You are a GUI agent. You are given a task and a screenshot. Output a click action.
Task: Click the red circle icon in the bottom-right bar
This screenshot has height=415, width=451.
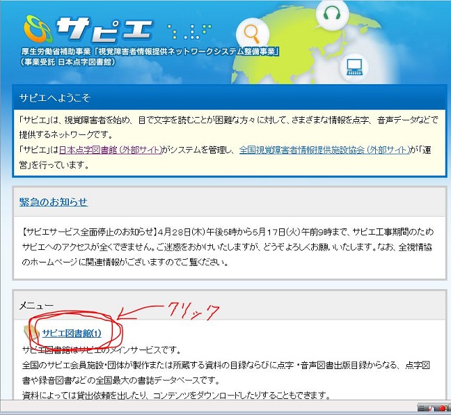click(x=443, y=408)
